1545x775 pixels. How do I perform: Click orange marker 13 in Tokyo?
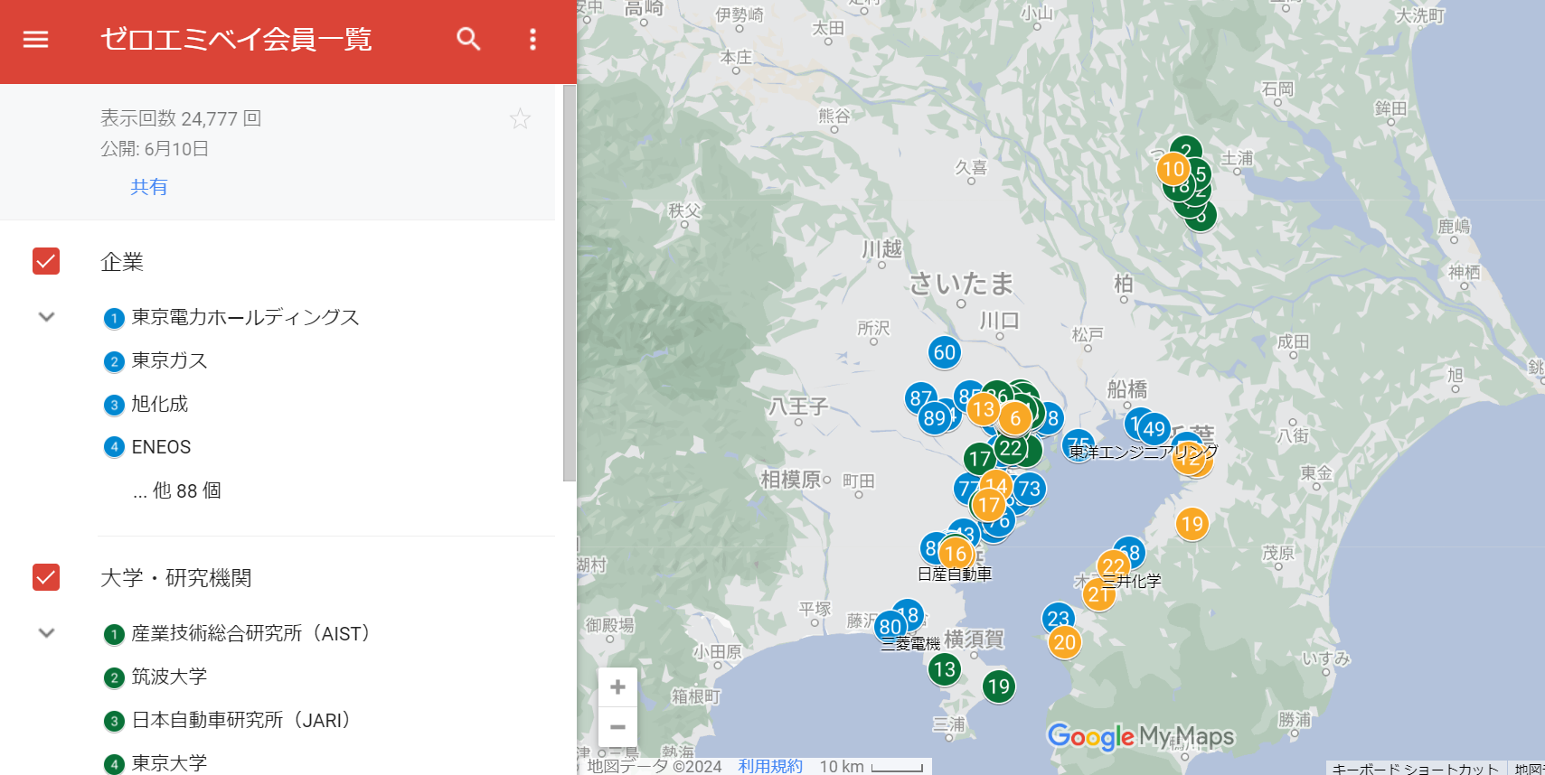click(x=984, y=409)
